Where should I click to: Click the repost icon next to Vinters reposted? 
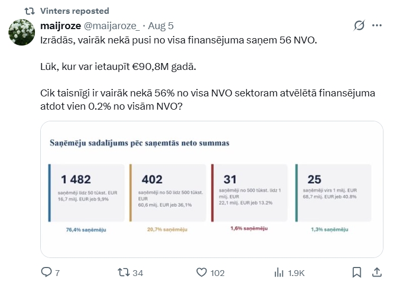[30, 11]
